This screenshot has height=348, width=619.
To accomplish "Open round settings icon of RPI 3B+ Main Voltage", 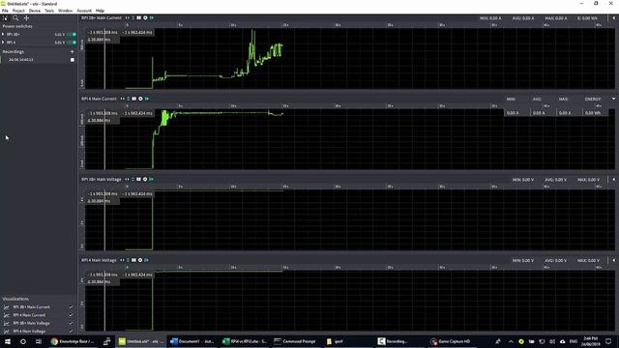I will [x=145, y=179].
